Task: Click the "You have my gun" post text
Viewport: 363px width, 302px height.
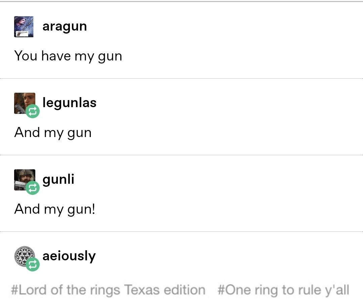Action: [x=68, y=56]
